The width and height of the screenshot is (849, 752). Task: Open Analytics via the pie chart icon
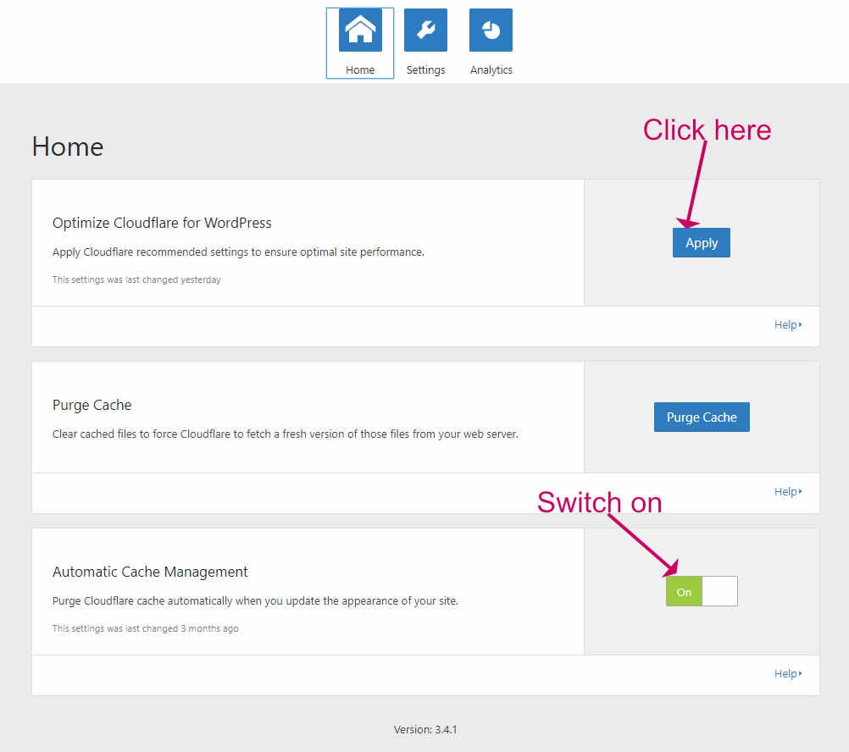tap(491, 30)
